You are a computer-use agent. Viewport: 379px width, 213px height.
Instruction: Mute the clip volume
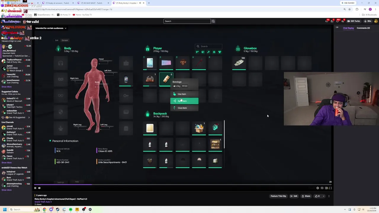coord(39,188)
